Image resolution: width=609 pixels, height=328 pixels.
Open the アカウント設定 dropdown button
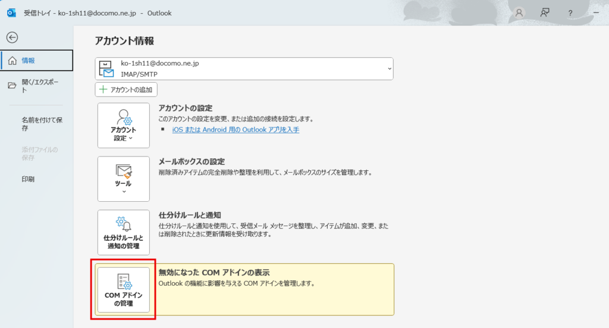click(123, 126)
